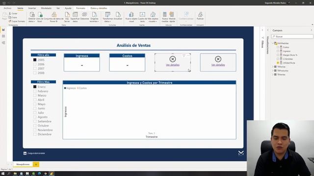Click the error X icon on fourth card
This screenshot has width=314, height=176.
[218, 59]
